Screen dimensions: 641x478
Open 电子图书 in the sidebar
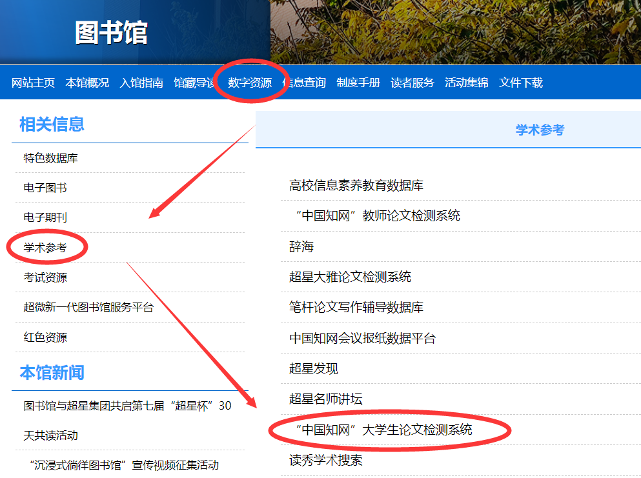tap(45, 188)
